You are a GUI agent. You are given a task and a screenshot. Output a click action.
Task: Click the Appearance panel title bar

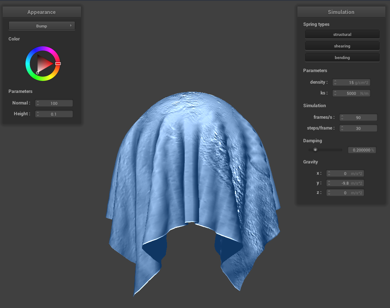point(42,12)
